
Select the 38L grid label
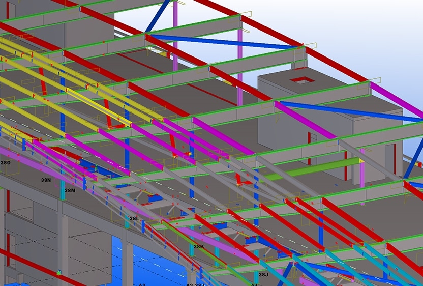tap(134, 218)
